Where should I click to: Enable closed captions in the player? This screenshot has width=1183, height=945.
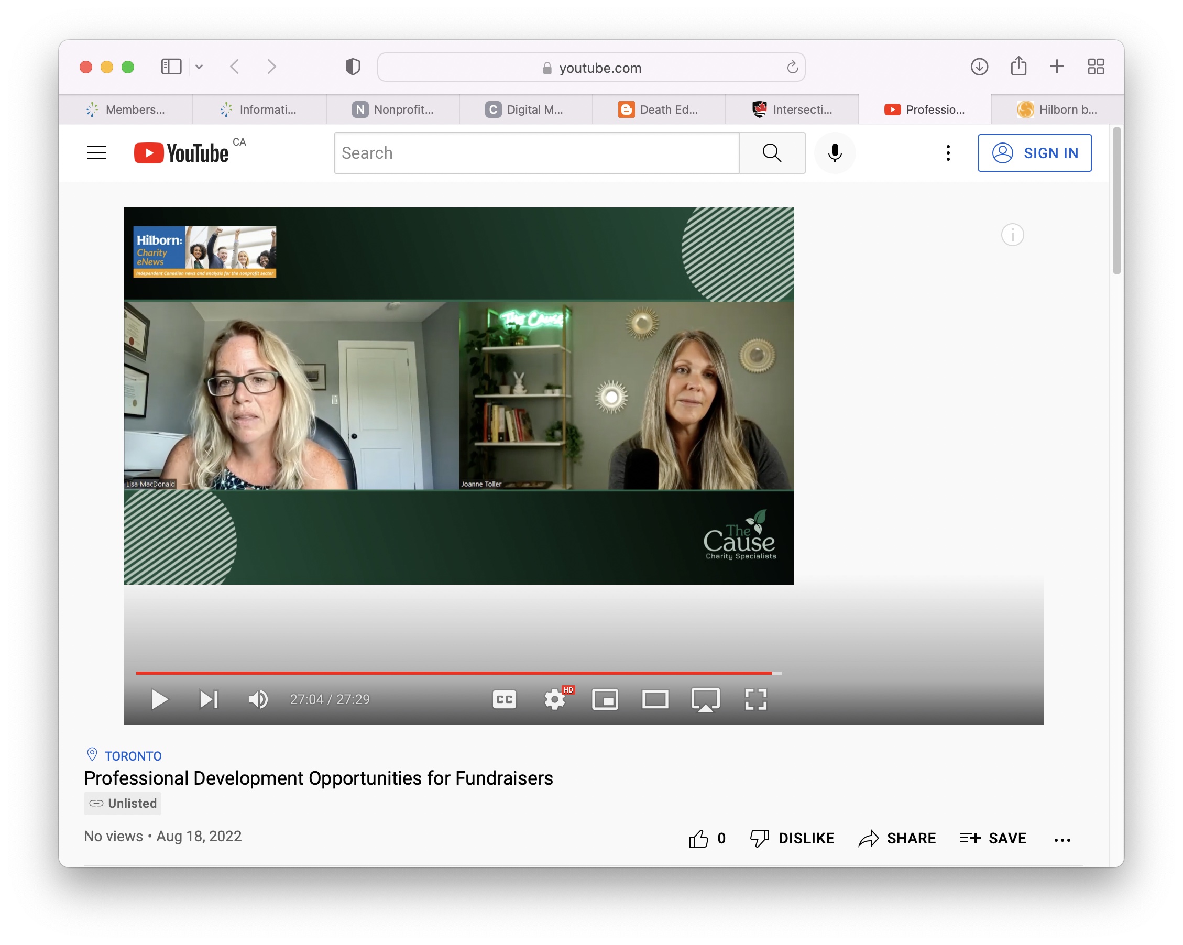[504, 699]
